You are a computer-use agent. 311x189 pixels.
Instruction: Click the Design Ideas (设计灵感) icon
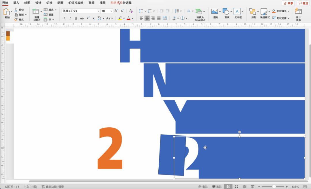(298, 12)
